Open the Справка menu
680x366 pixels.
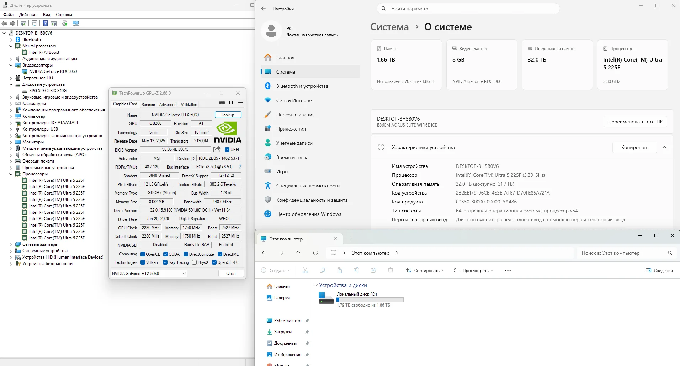(x=64, y=15)
